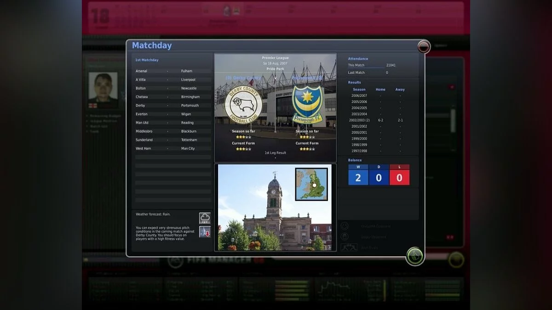Viewport: 552px width, 310px height.
Task: Click the 2-1 away result
Action: [400, 120]
